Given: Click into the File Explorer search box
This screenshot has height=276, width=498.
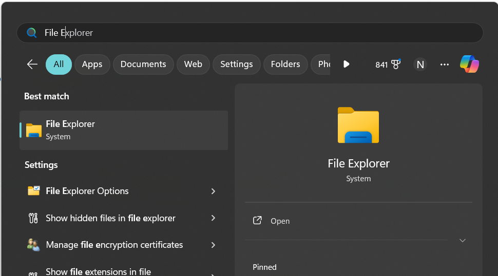Looking at the screenshot, I should tap(250, 33).
